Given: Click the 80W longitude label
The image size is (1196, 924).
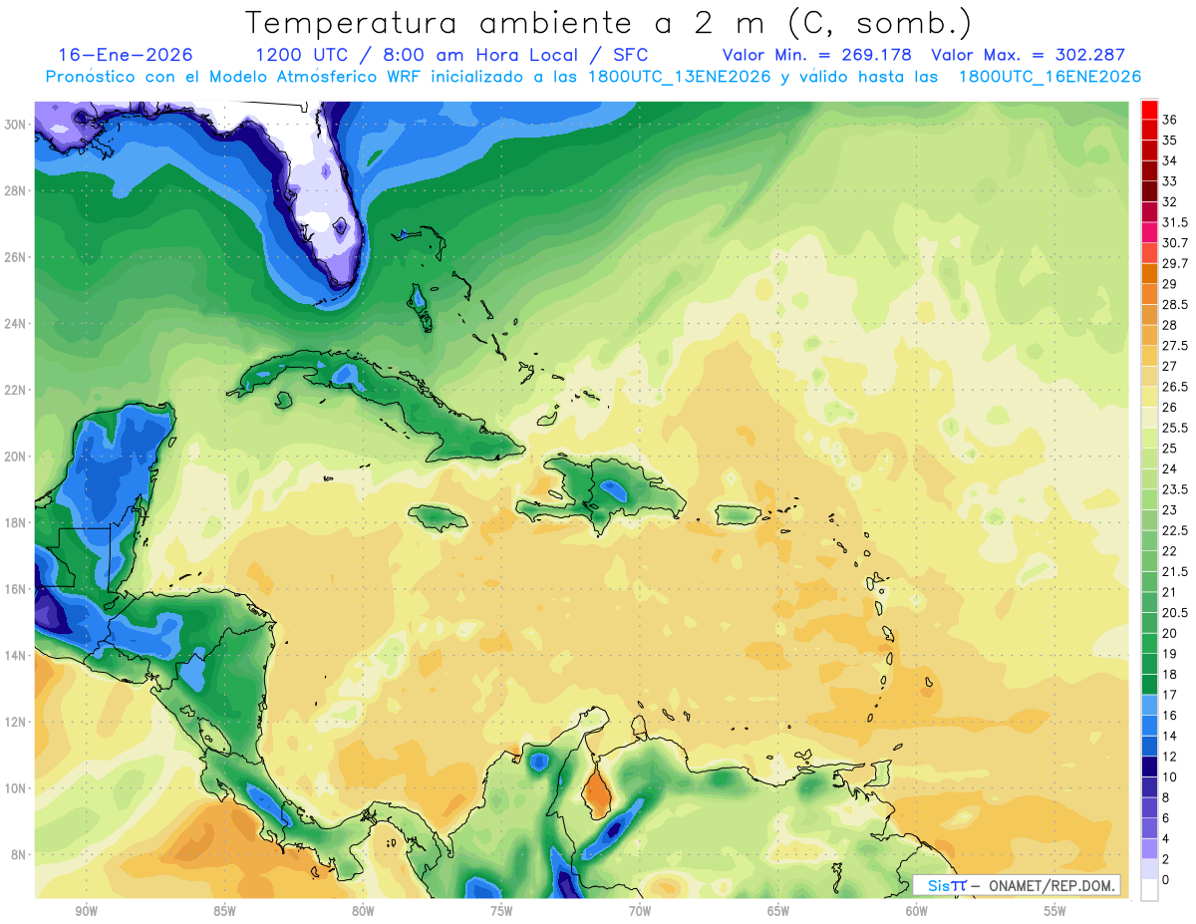Looking at the screenshot, I should coord(363,911).
